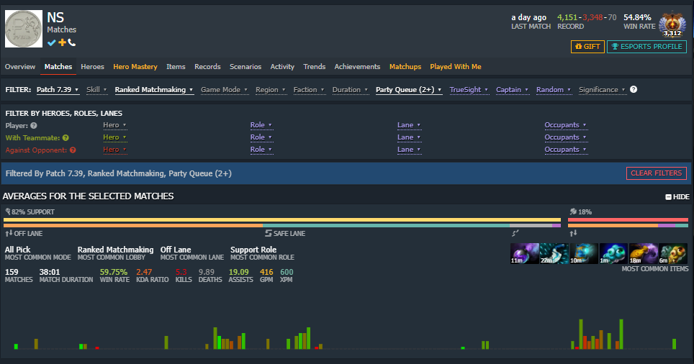Click the rank medal showing 3,312
The width and height of the screenshot is (694, 364).
672,24
